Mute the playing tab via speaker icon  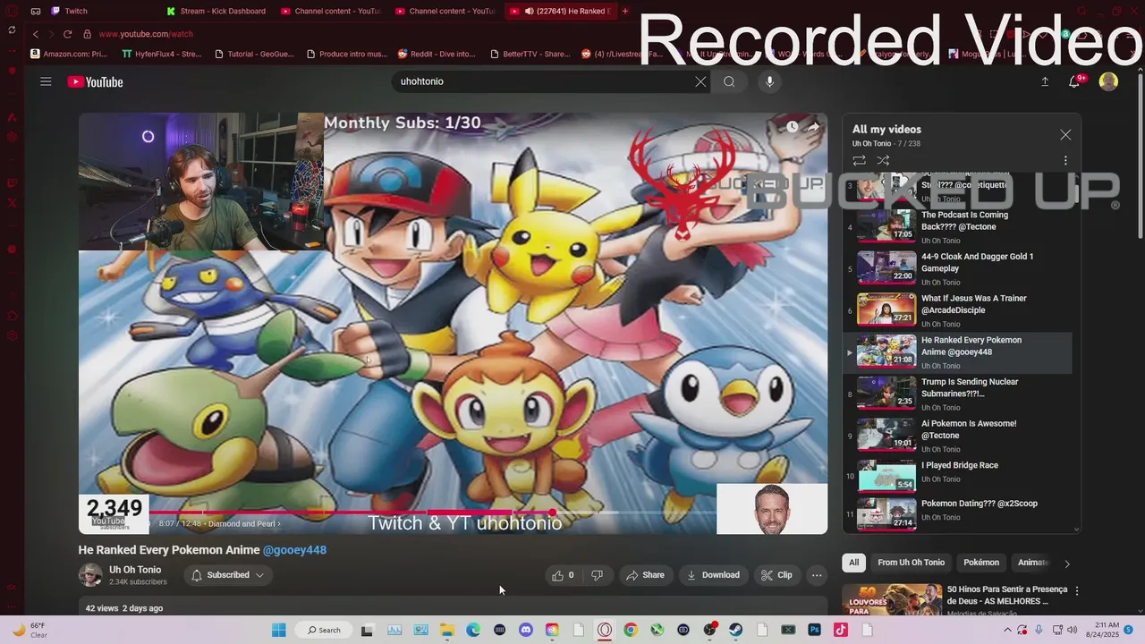[529, 11]
